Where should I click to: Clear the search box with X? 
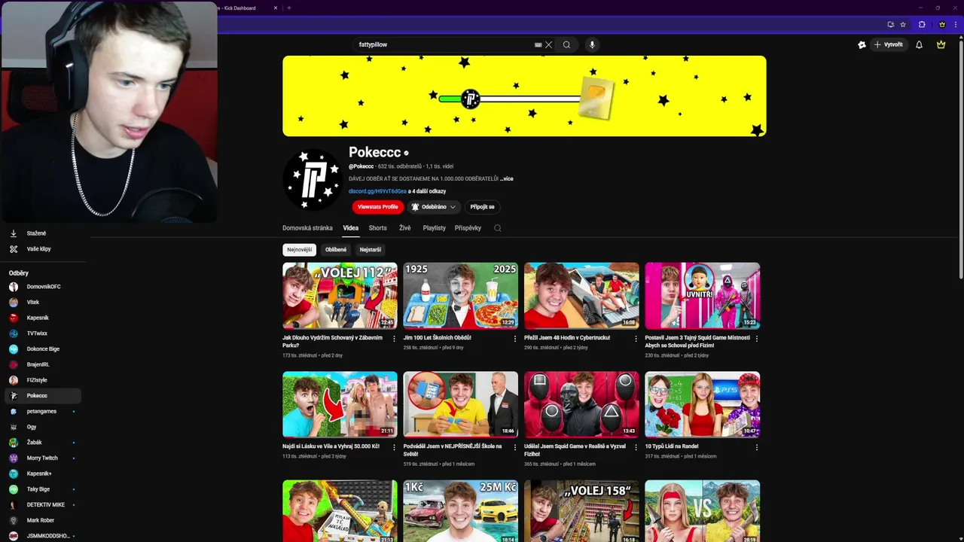pos(549,44)
